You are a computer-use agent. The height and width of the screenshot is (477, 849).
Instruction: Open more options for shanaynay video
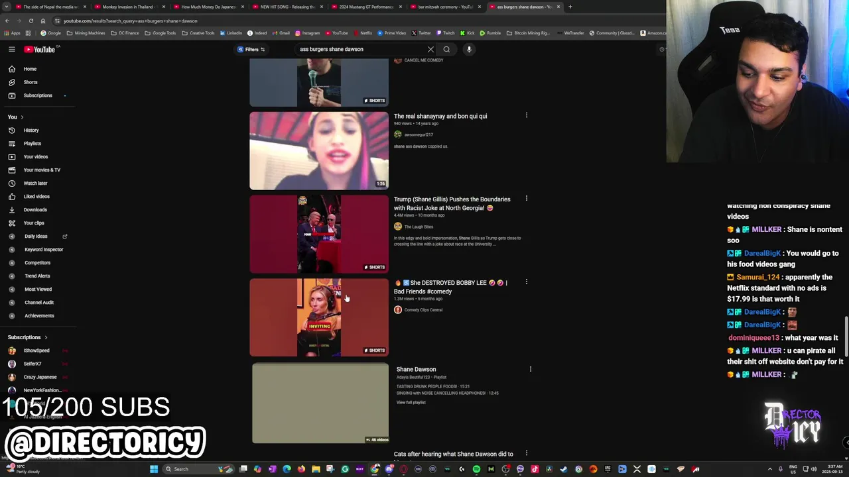pos(527,115)
